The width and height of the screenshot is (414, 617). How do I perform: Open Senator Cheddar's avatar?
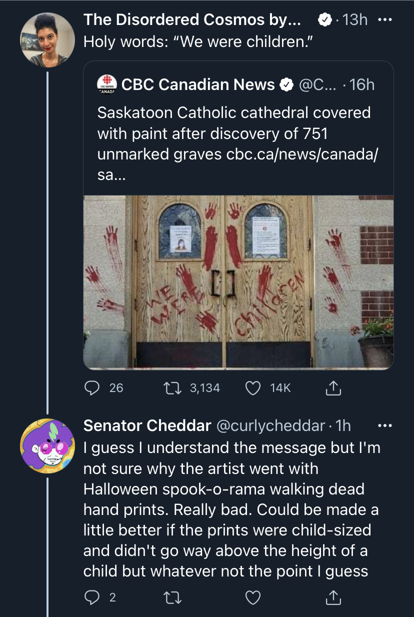47,446
